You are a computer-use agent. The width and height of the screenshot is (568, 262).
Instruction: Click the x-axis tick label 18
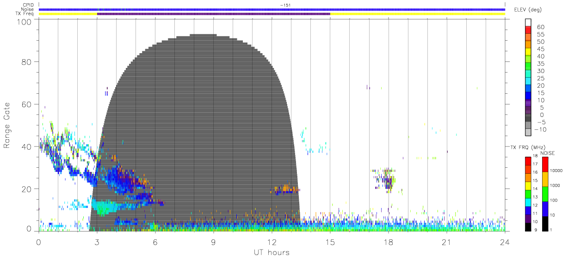(x=389, y=242)
